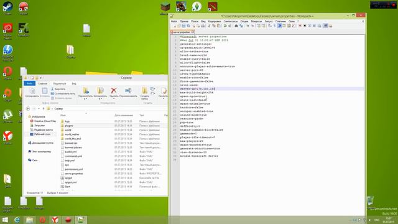Viewport: 398px width, 224px height.
Task: Click Undo arrow in Notepad++ toolbar
Action: [x=225, y=26]
